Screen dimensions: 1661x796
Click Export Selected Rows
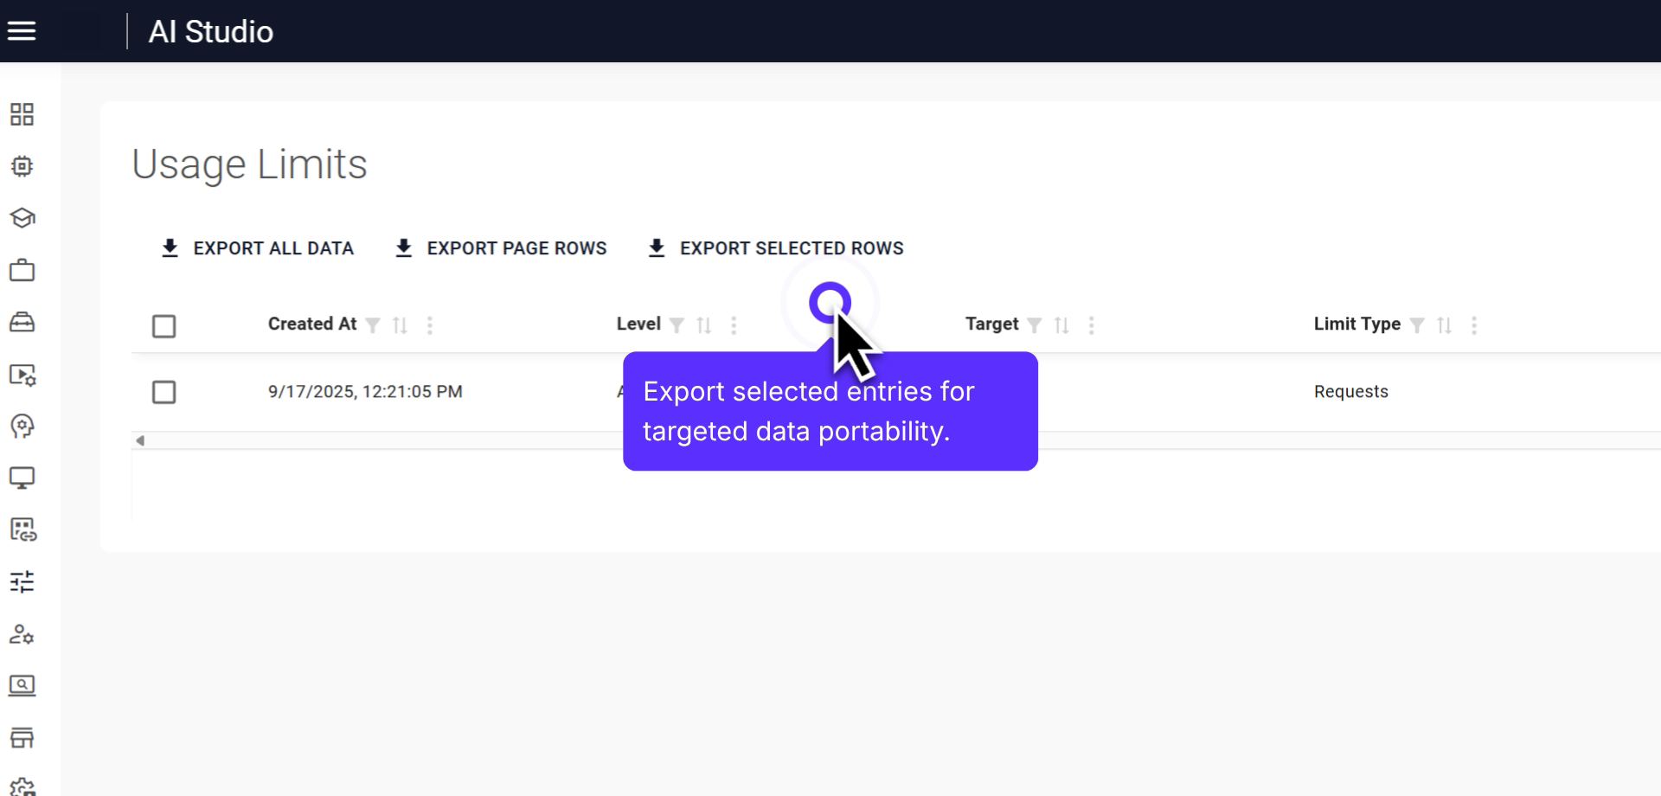click(774, 248)
